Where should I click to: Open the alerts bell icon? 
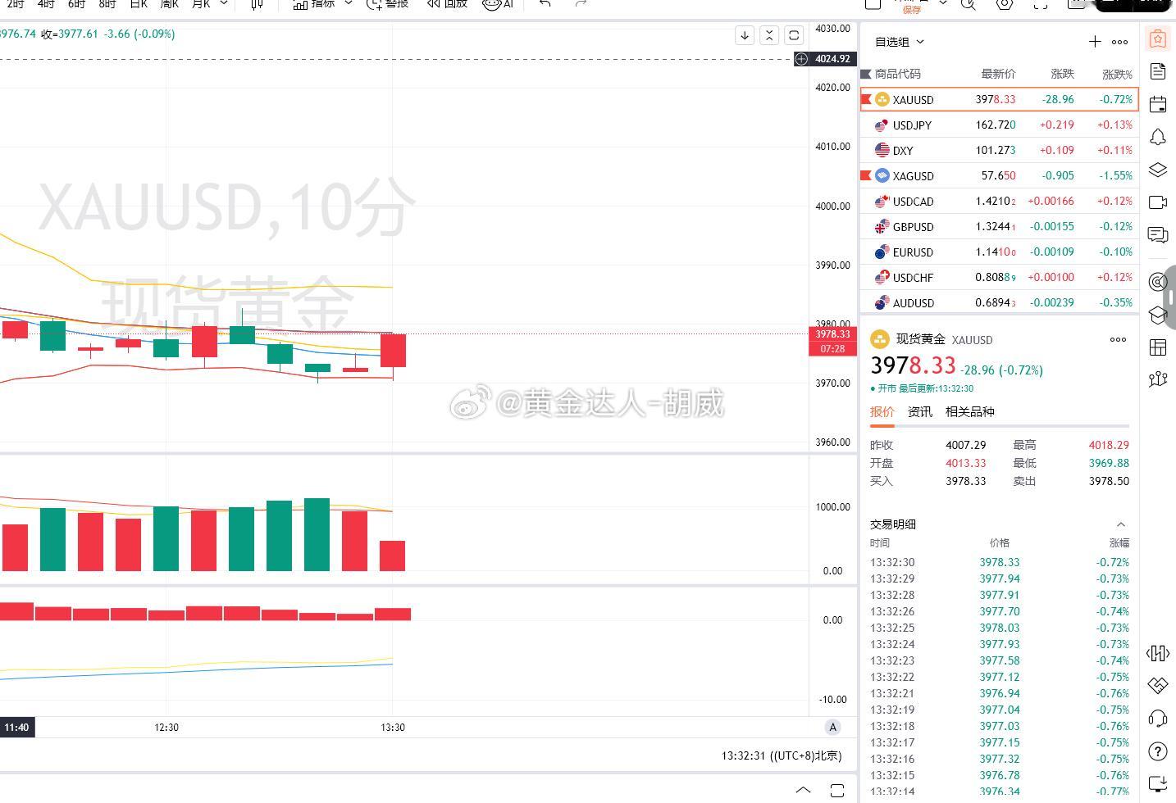click(1158, 137)
